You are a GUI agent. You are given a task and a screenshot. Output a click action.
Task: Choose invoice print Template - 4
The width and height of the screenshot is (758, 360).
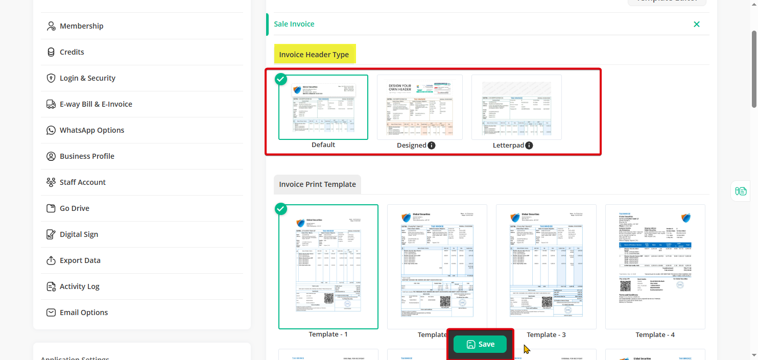click(655, 267)
